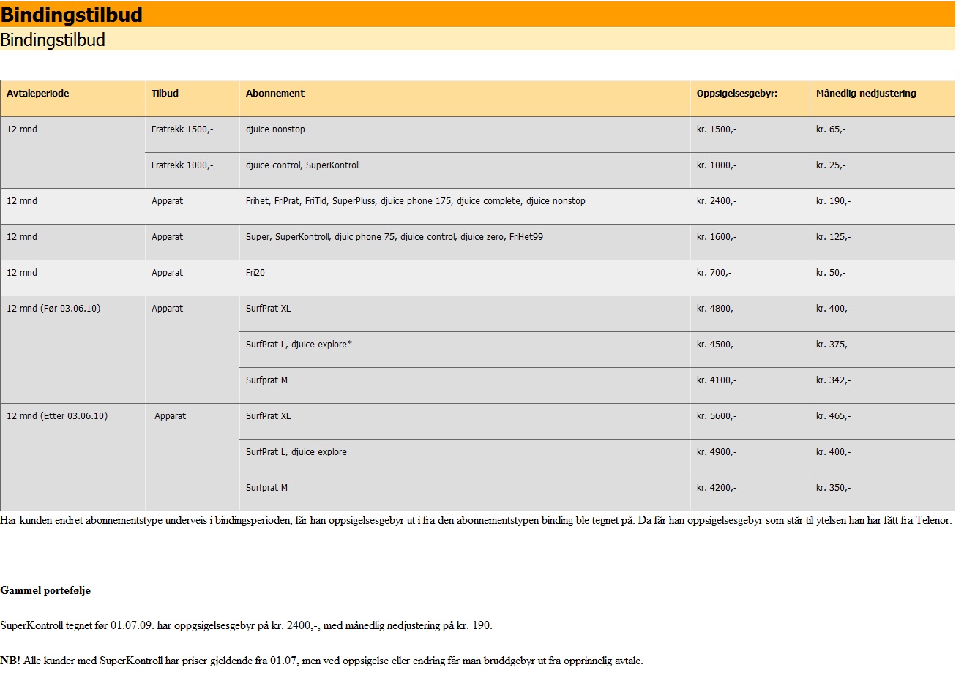Click the kr. 50,- adjustment cell
Image resolution: width=975 pixels, height=681 pixels.
(882, 278)
